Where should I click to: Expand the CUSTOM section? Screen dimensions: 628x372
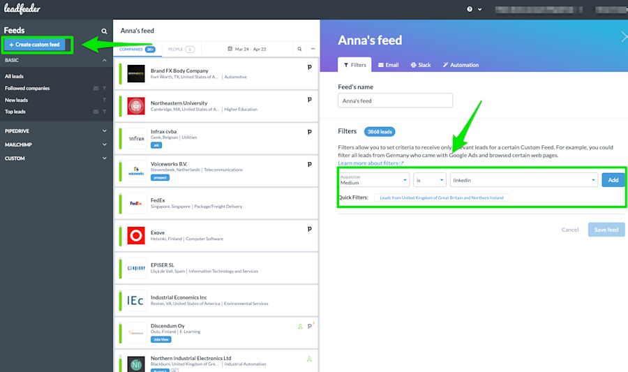(56, 158)
